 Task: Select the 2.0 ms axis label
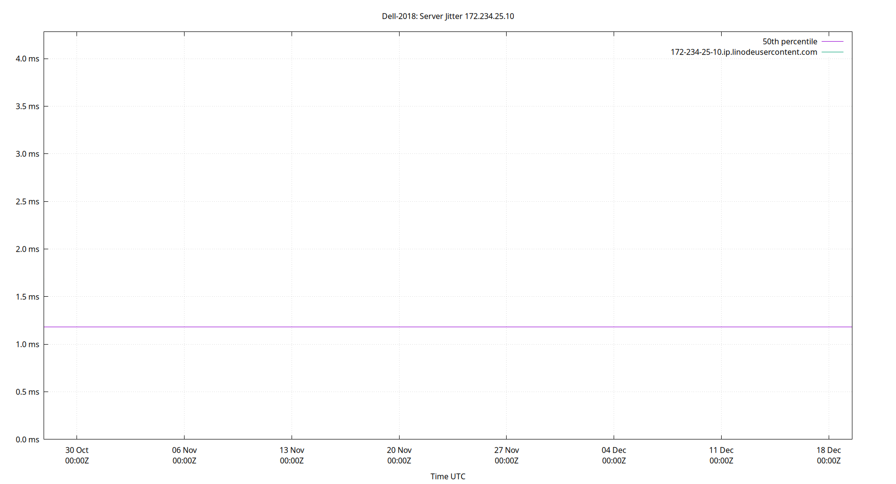27,249
